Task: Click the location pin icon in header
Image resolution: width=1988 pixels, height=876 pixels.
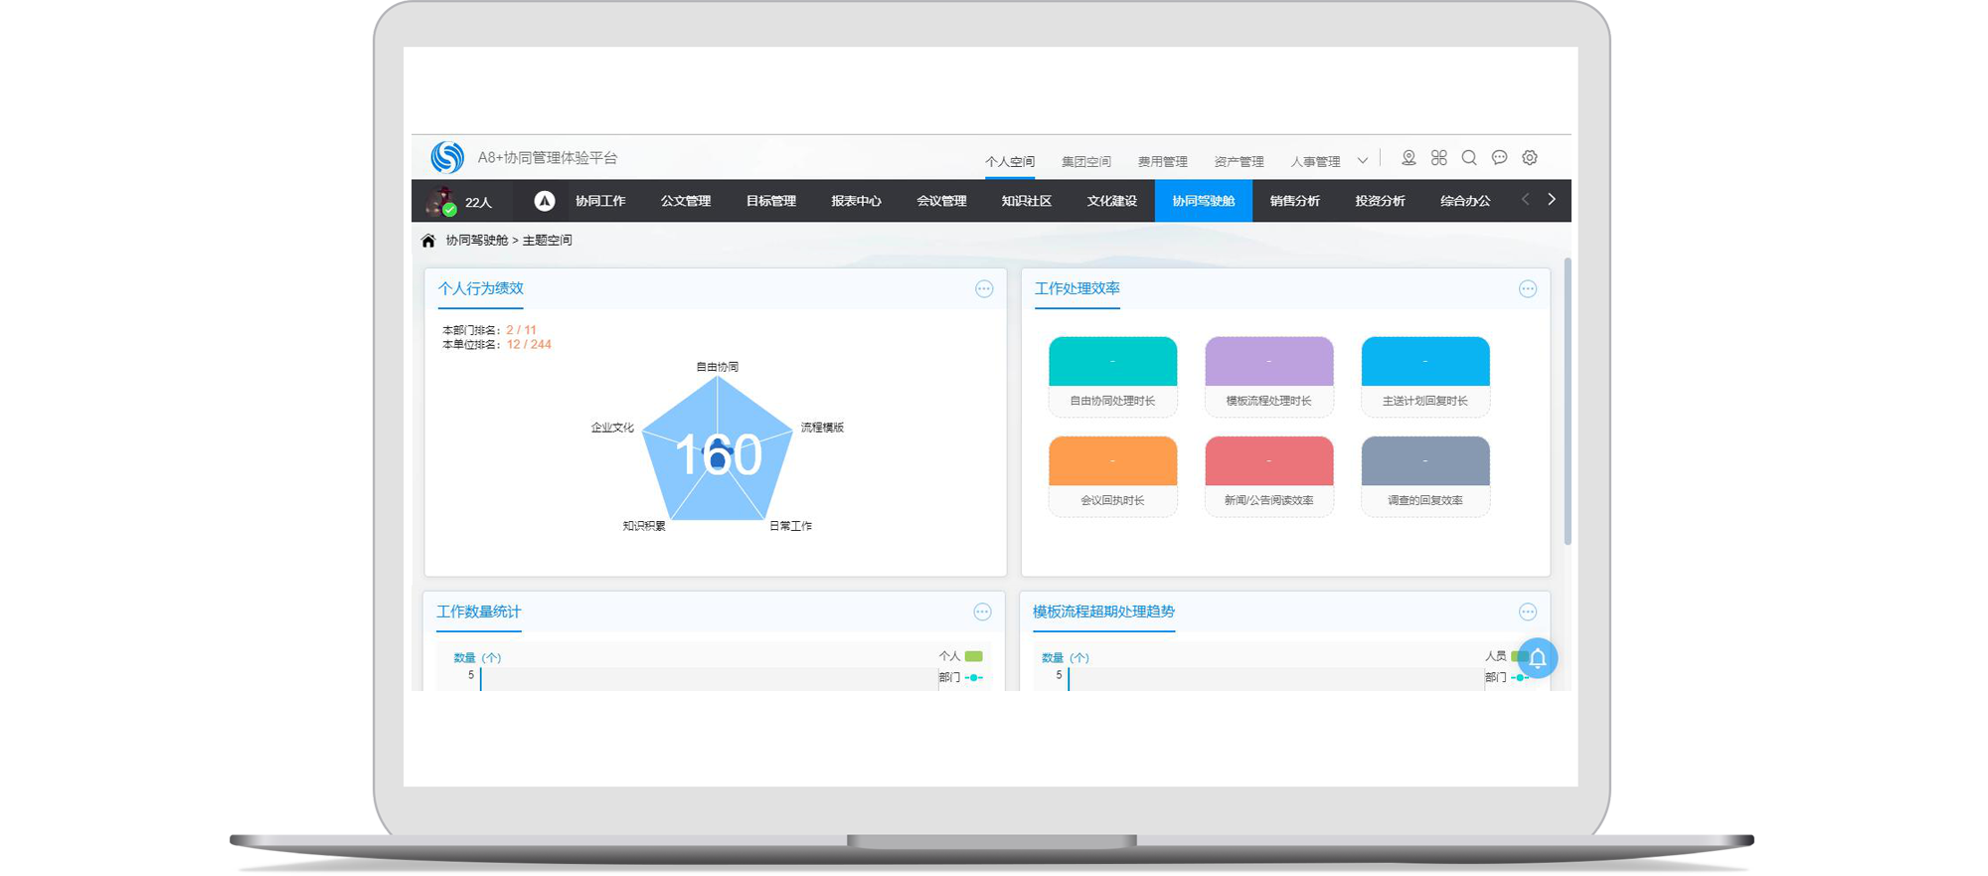Action: [x=1408, y=158]
